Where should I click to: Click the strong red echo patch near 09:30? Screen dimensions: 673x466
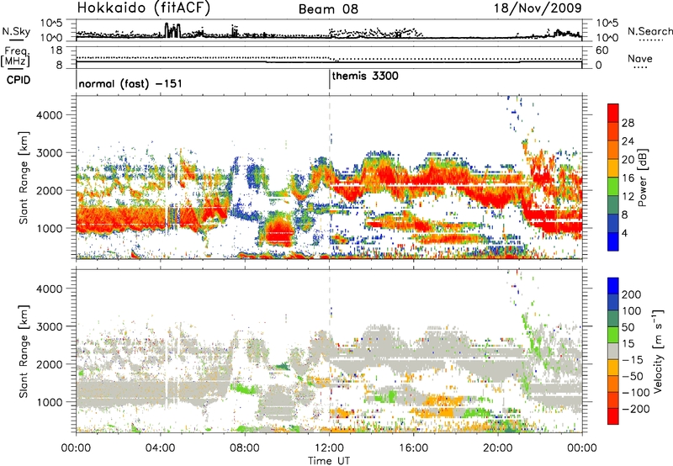tap(278, 231)
